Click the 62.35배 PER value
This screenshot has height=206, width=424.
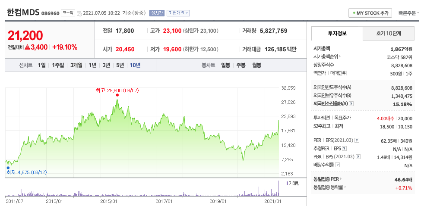click(388, 140)
